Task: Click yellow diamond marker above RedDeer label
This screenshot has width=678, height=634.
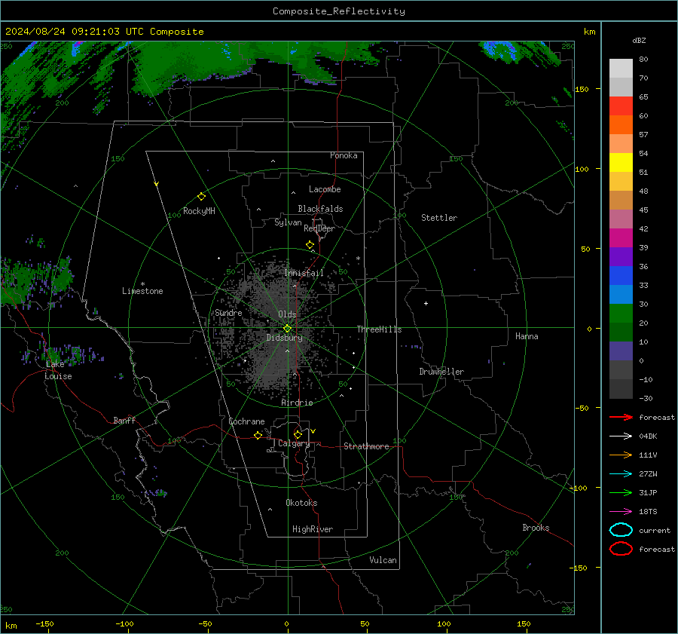Action: click(x=310, y=245)
